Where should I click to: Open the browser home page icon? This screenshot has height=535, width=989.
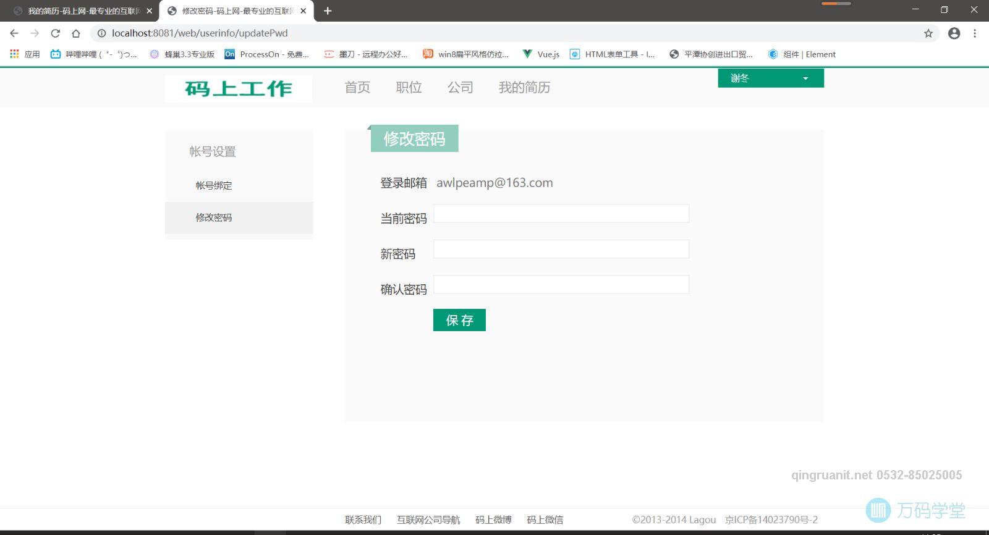(x=75, y=33)
